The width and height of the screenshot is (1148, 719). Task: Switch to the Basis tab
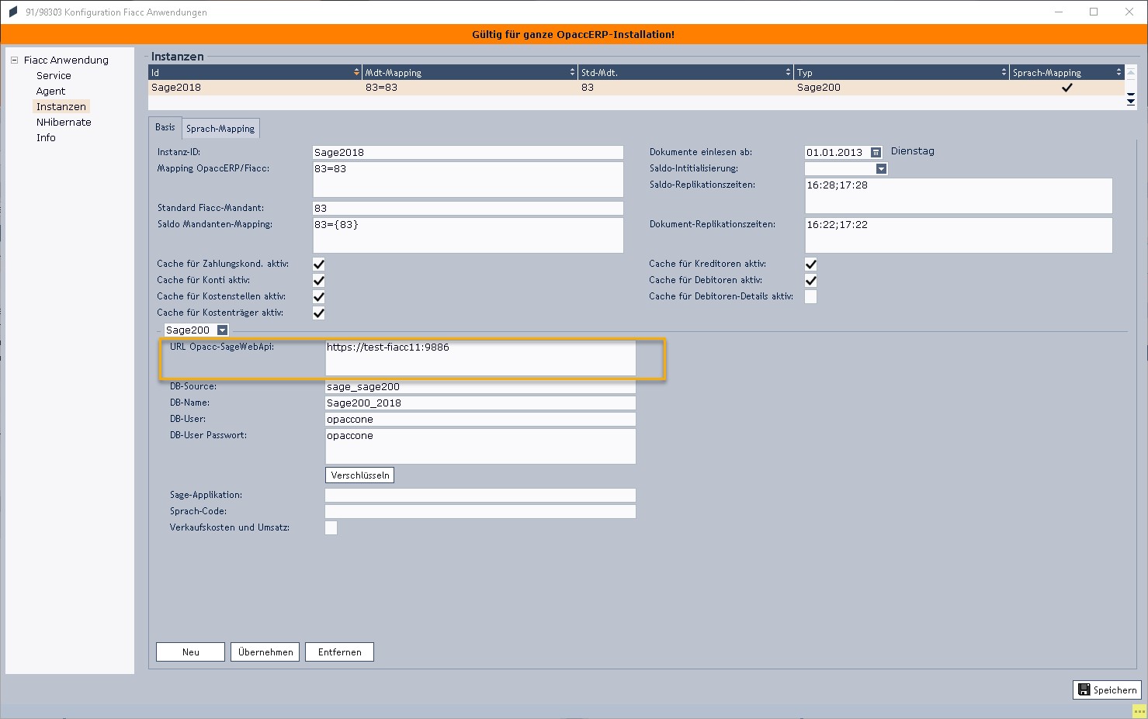(x=165, y=127)
